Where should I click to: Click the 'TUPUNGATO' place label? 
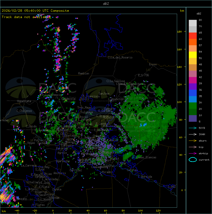point(41,177)
